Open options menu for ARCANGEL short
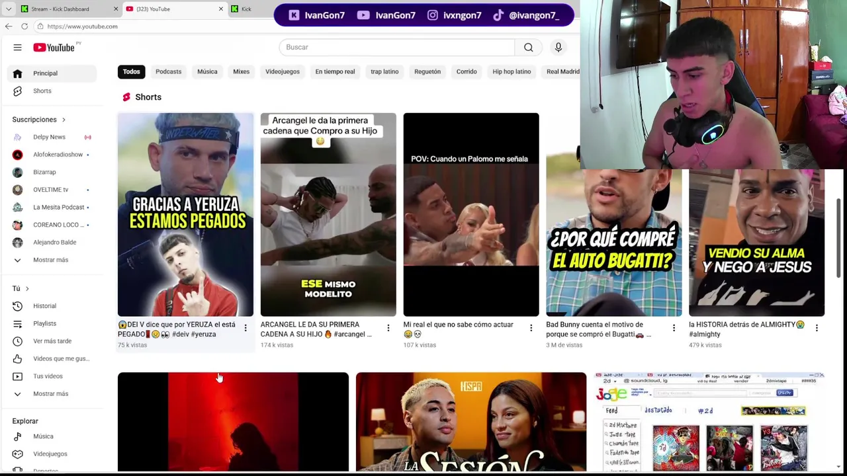The height and width of the screenshot is (476, 847). coord(388,328)
